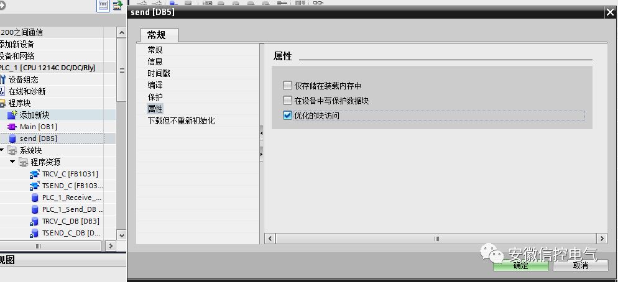Select 程序块 in project tree
This screenshot has width=618, height=282.
19,103
